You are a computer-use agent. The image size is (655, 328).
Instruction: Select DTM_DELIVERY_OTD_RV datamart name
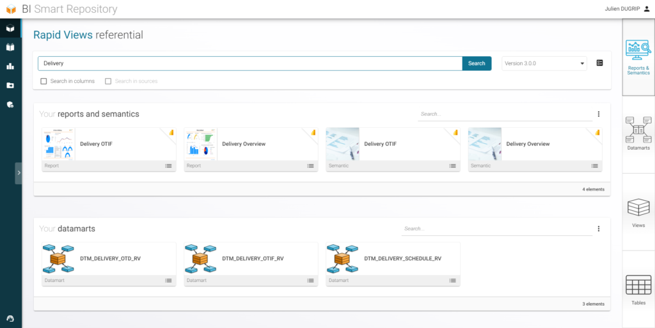tap(110, 259)
